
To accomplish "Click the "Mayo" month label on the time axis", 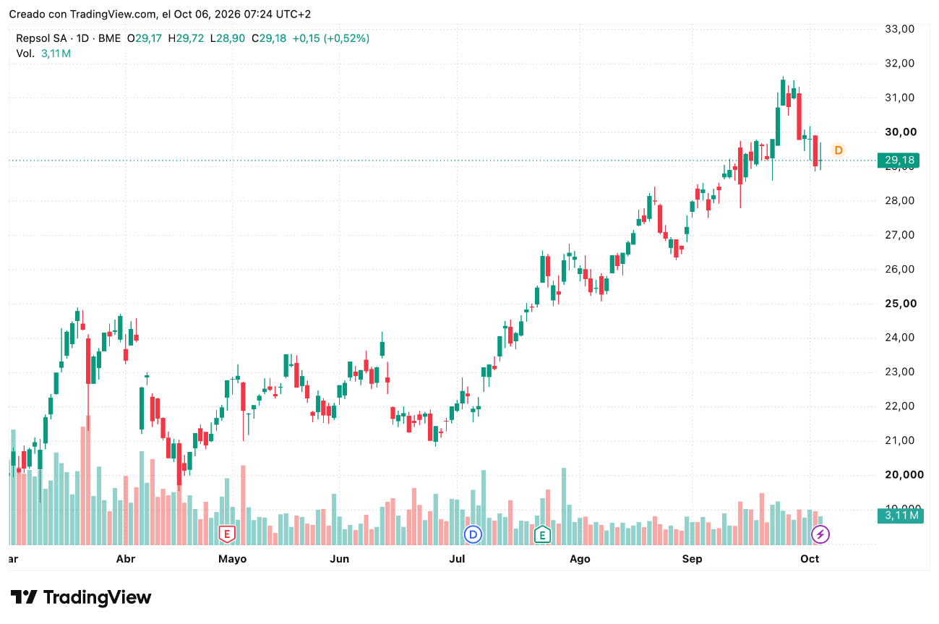I will point(232,559).
